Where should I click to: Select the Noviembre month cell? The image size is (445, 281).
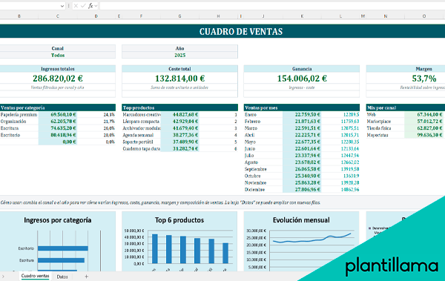[263, 183]
